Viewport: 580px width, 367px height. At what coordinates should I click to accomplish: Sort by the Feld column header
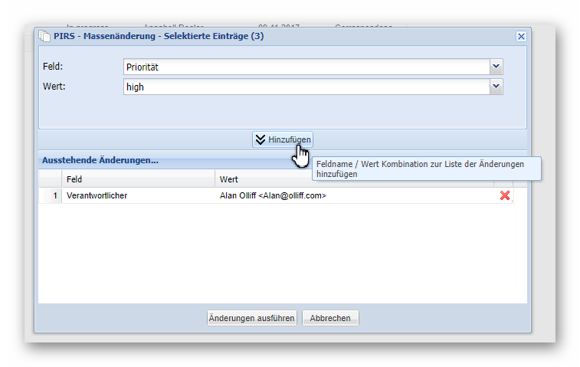pos(138,179)
